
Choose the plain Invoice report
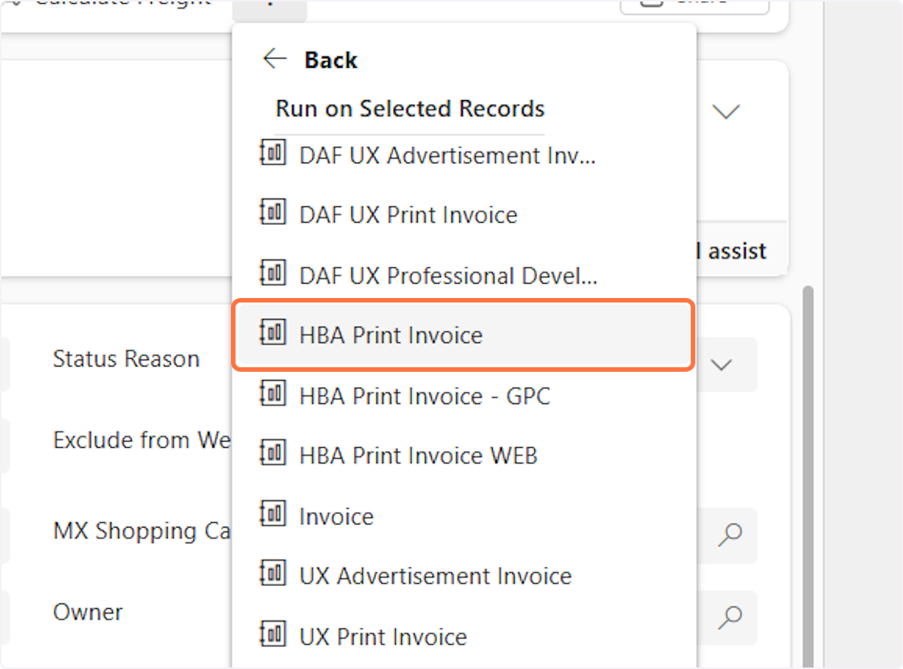click(336, 516)
